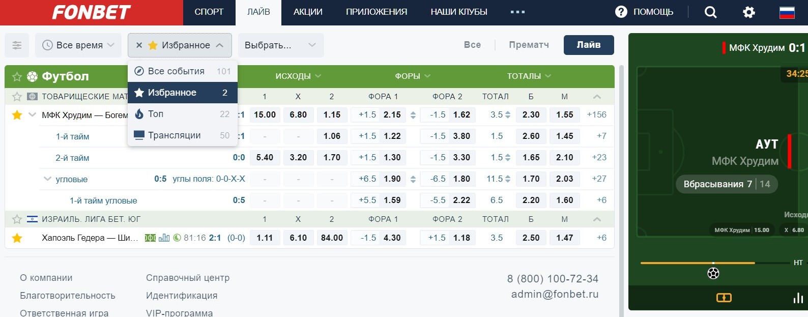Click the Israel flag icon
Image resolution: width=808 pixels, height=317 pixels.
[x=32, y=219]
